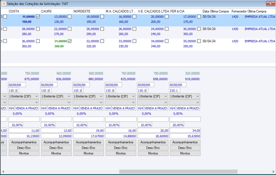Click Desc/Enc button under CAURS column
This screenshot has width=276, height=175.
click(x=56, y=148)
